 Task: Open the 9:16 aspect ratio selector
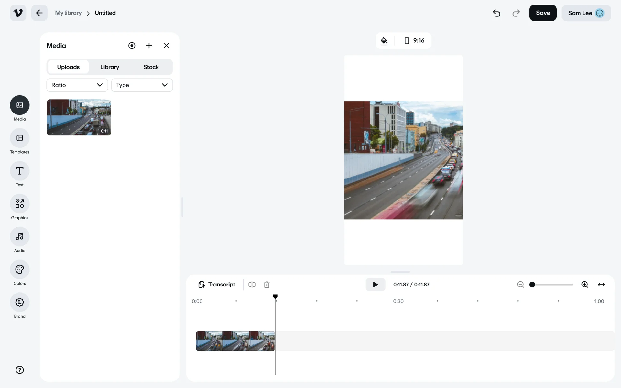point(414,40)
